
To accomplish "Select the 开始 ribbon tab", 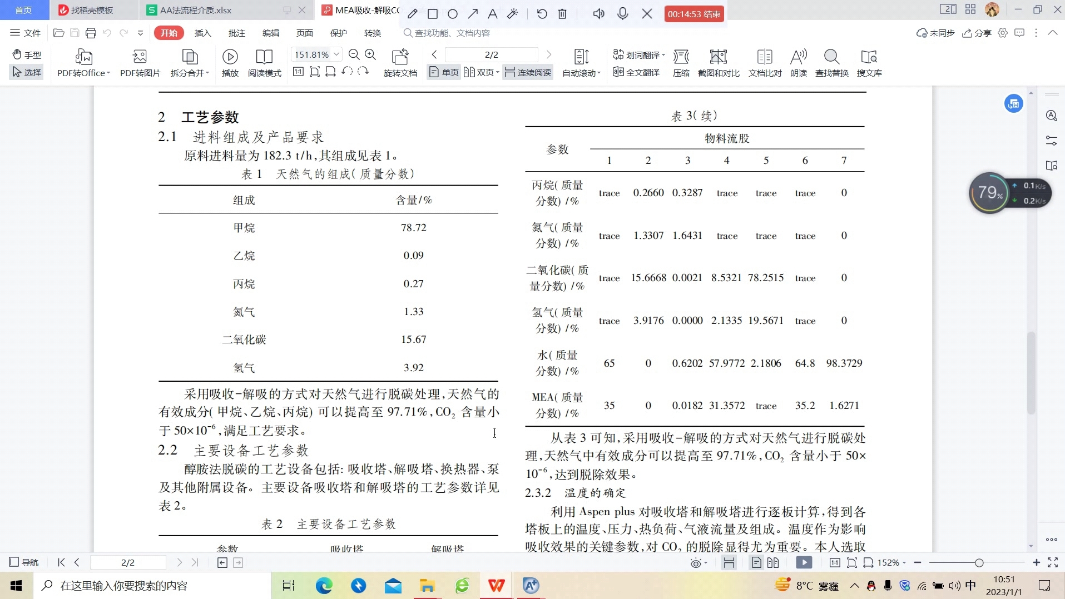I will 169,33.
